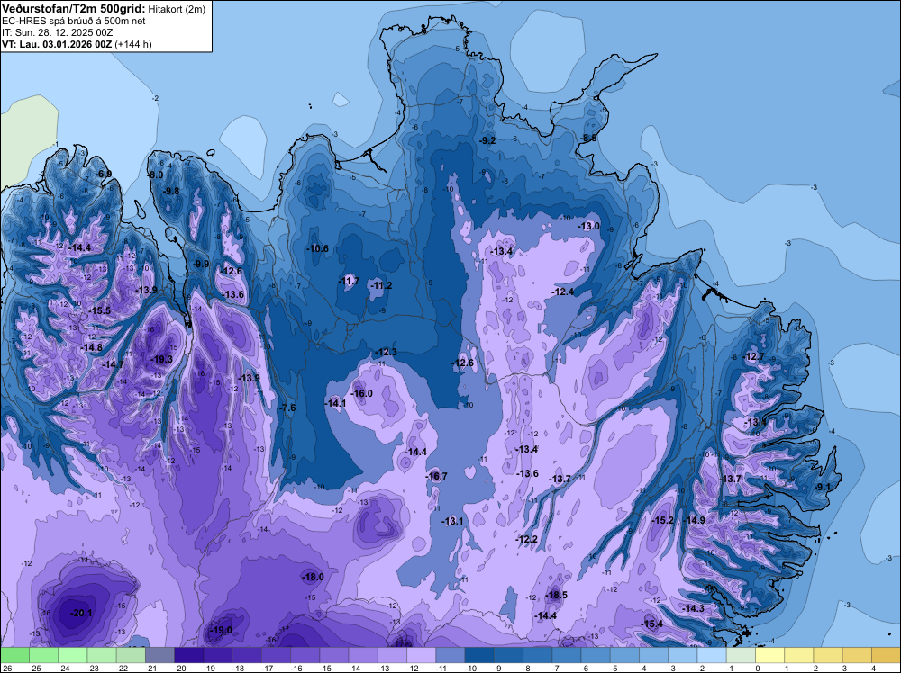Click the -11.2 temperature value
Image resolution: width=901 pixels, height=673 pixels.
point(381,285)
